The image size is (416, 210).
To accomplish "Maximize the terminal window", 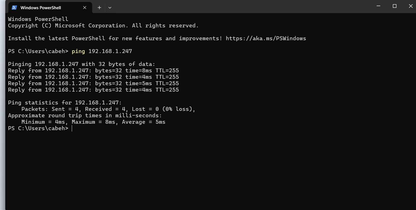I will pos(395,6).
